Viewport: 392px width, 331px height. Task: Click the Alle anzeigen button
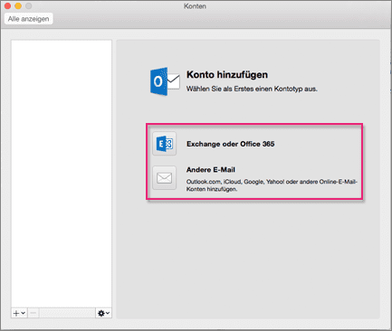coord(29,19)
